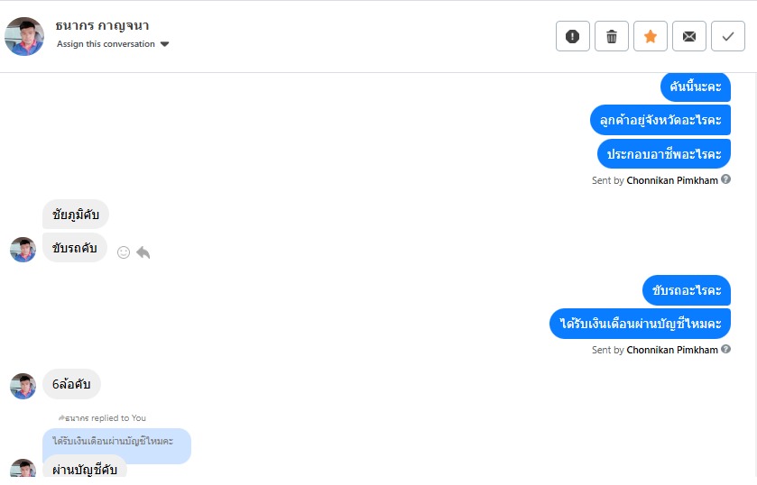Click the sent message ประกอบอาชีพอะไรคะ
Viewport: 757px width, 485px height.
point(664,153)
